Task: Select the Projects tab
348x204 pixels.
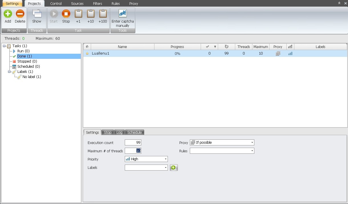Action: click(34, 3)
